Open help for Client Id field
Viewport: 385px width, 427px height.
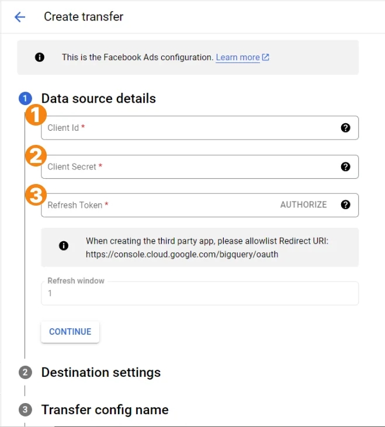[x=345, y=128]
